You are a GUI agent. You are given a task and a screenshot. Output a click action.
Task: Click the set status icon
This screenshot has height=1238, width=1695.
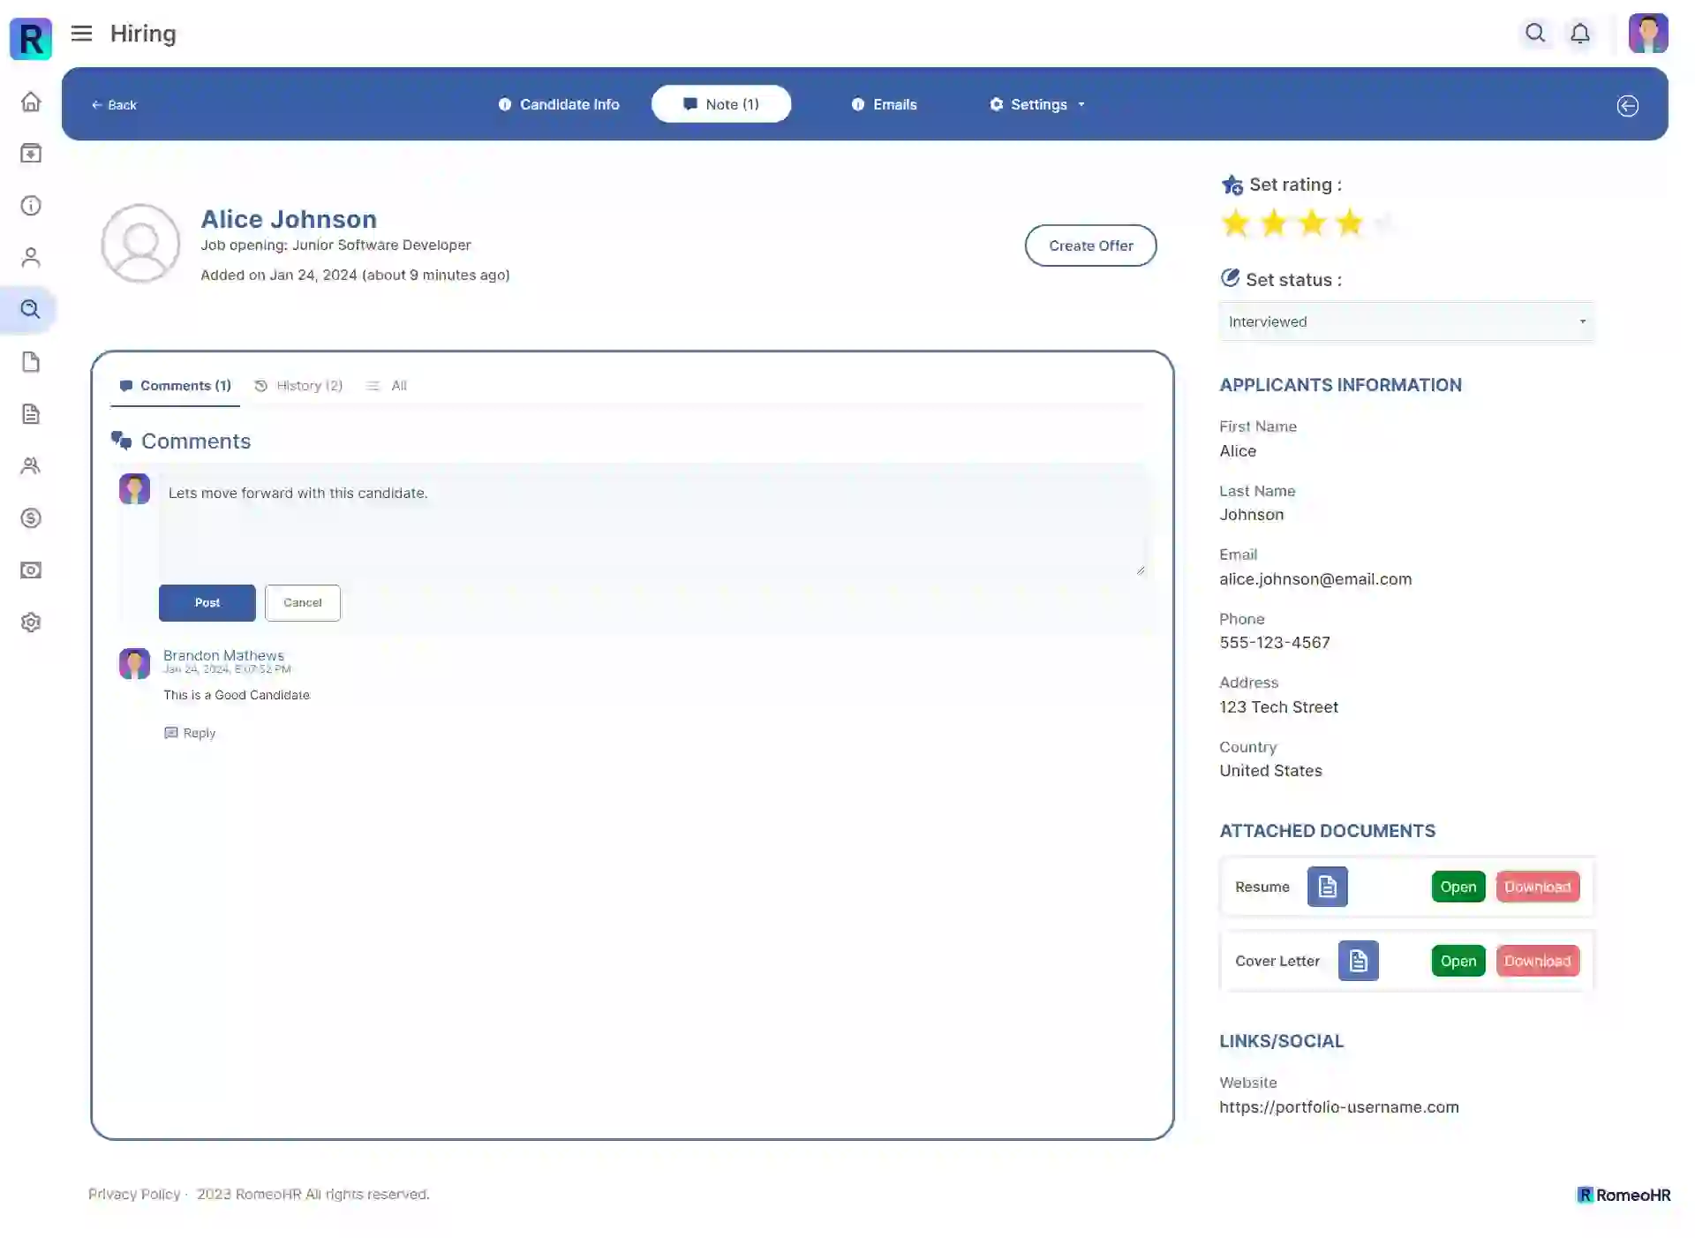pyautogui.click(x=1230, y=279)
